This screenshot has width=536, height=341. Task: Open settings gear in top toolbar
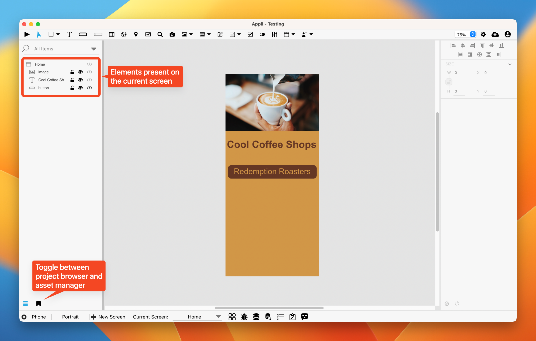(483, 34)
